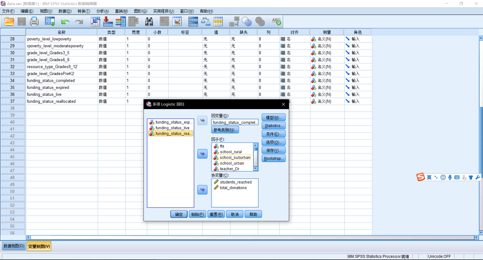Click the Spell Check ABC icon
This screenshot has width=483, height=260.
click(276, 22)
